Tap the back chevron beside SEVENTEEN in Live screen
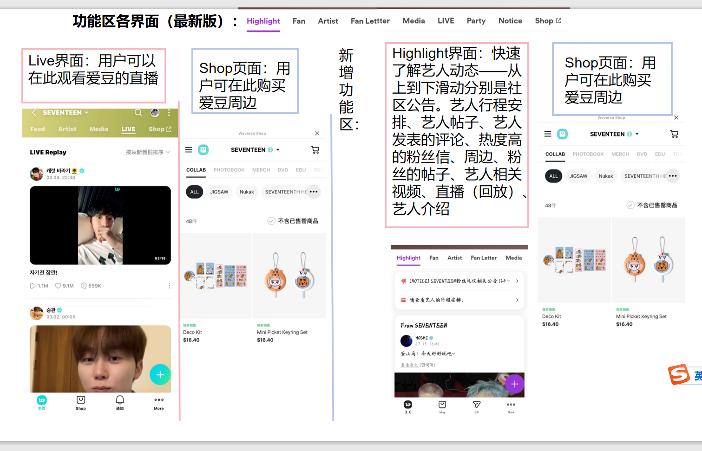The width and height of the screenshot is (702, 451). pos(33,113)
